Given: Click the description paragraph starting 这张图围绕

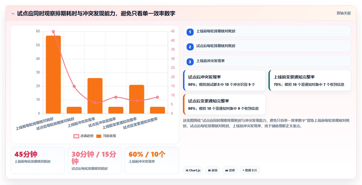Looking at the screenshot, I should (266, 123).
